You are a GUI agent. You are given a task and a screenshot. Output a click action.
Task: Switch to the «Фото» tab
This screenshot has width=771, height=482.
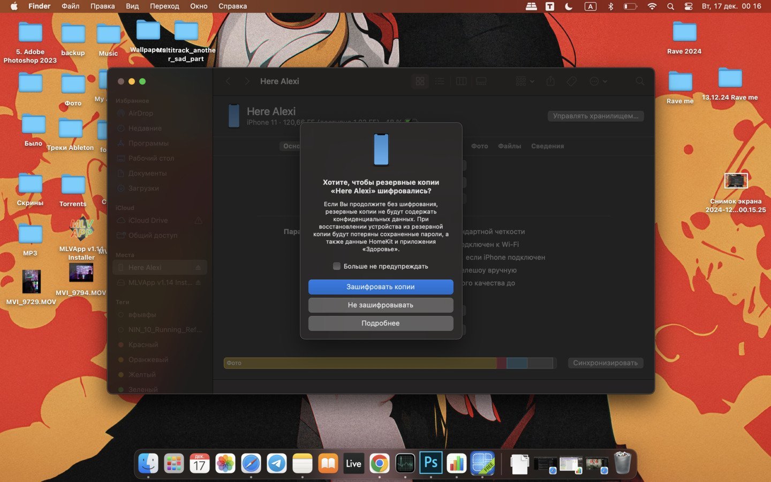(x=479, y=146)
